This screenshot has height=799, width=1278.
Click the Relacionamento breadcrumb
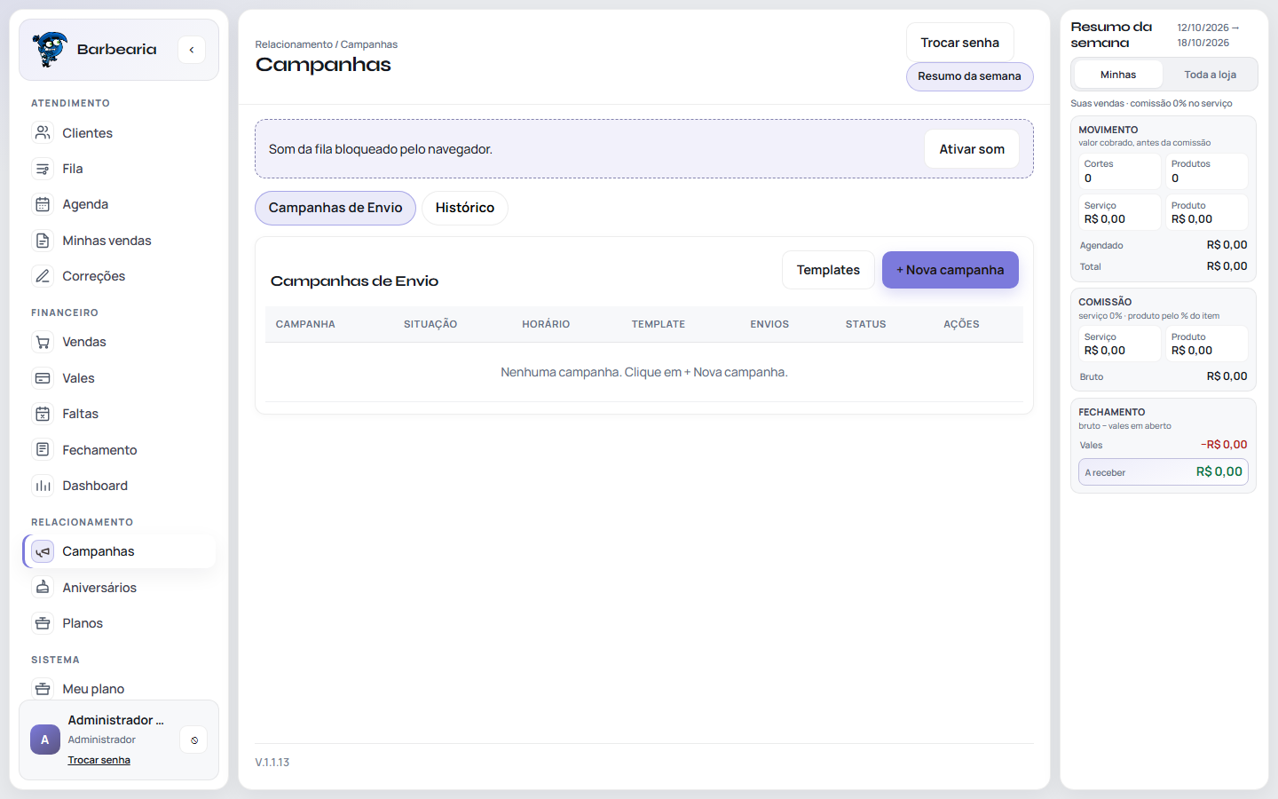point(294,44)
